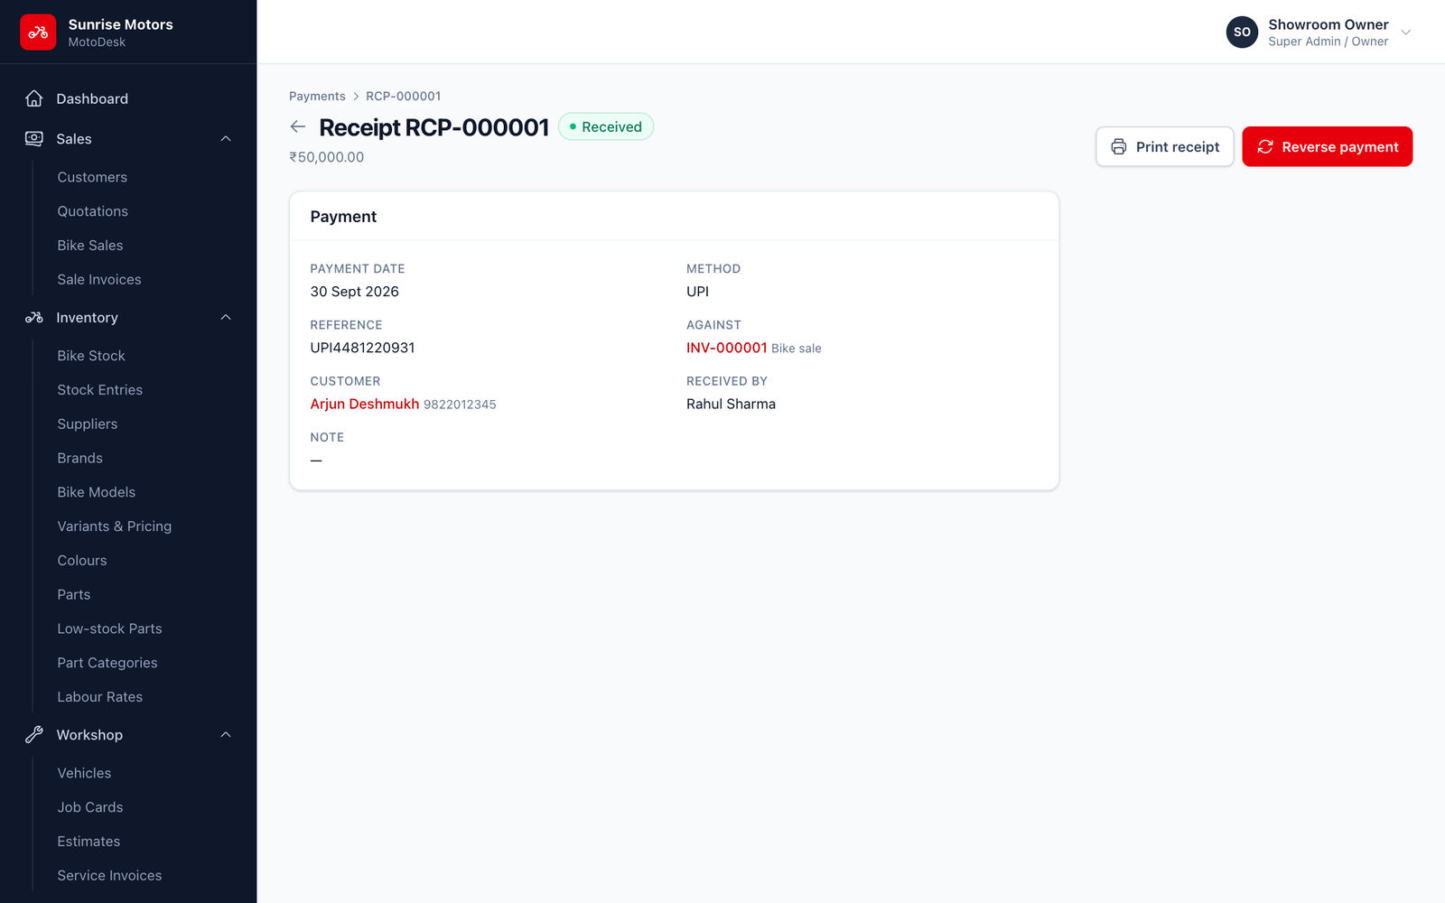This screenshot has width=1445, height=903.
Task: Open Job Cards
Action: tap(90, 807)
